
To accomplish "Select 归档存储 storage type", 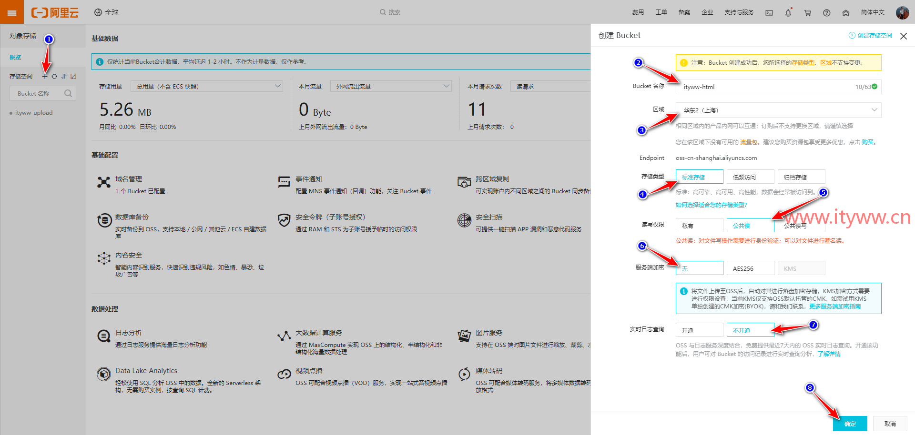I will point(801,177).
